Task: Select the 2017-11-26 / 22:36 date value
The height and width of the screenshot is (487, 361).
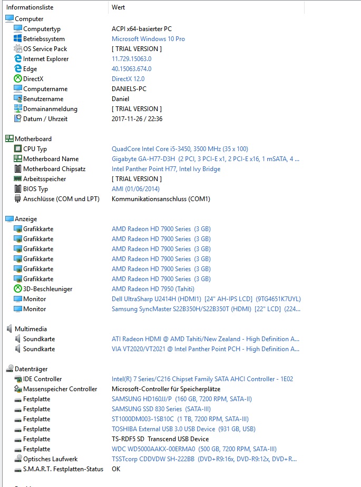Action: pyautogui.click(x=137, y=118)
